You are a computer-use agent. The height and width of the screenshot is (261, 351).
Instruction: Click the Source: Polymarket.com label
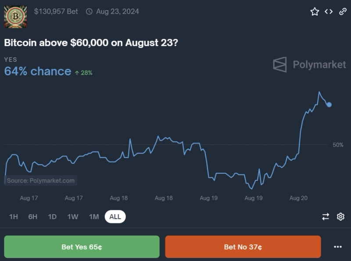tap(41, 180)
